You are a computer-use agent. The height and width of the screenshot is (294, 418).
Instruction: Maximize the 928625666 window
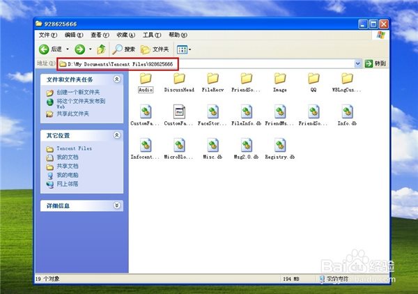[x=373, y=24]
